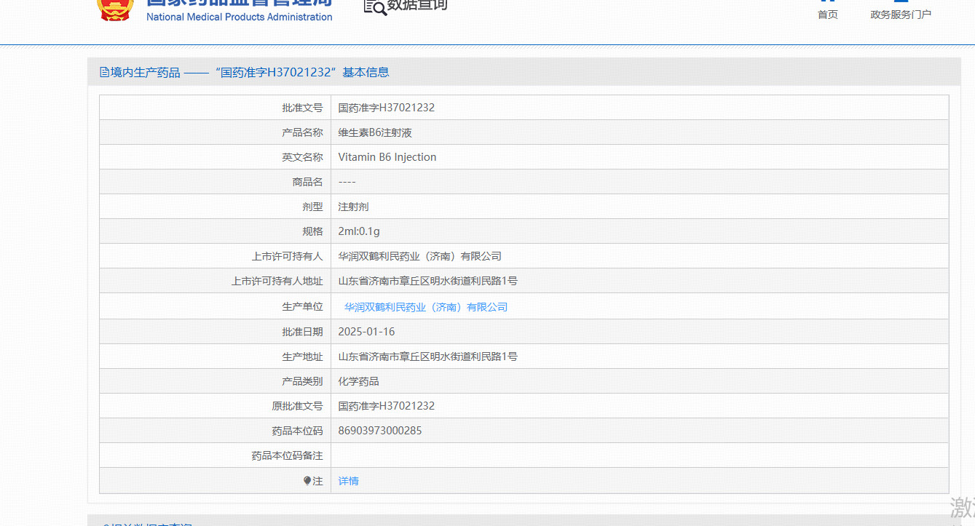Open the 详情 link in the 注 row
Screen dimensions: 975x526
(x=348, y=481)
